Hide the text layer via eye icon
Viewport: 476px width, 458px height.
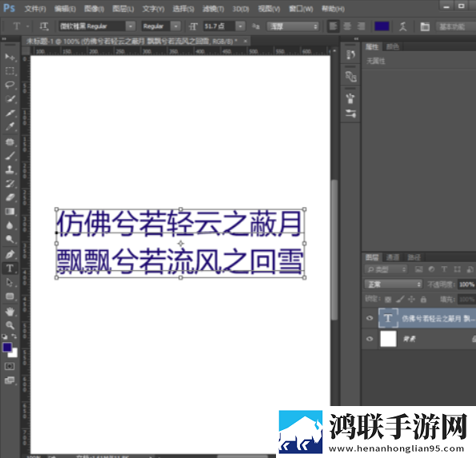coord(370,318)
